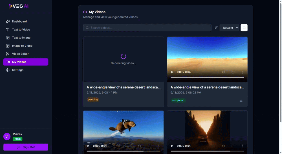Click the completed desert video title
Image resolution: width=282 pixels, height=154 pixels.
pos(207,87)
